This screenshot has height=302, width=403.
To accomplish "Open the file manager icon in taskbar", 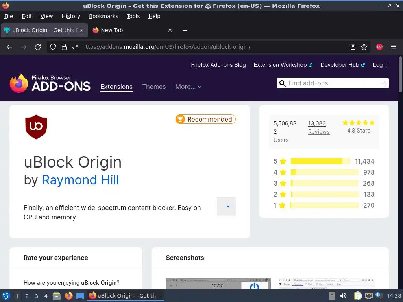I will point(57,296).
